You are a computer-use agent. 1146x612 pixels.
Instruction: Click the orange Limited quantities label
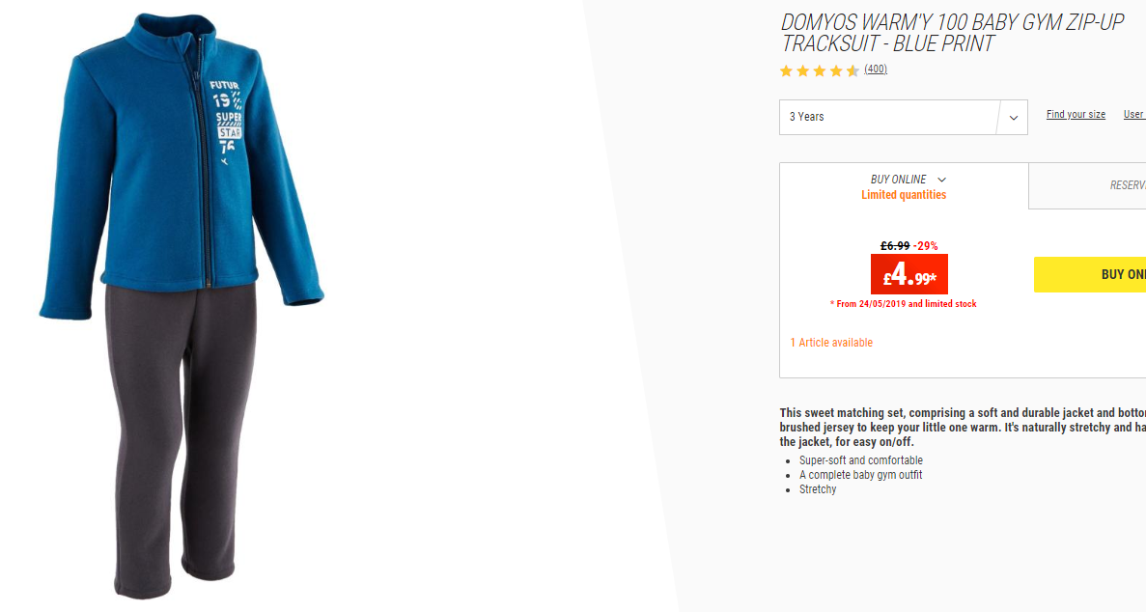[904, 194]
